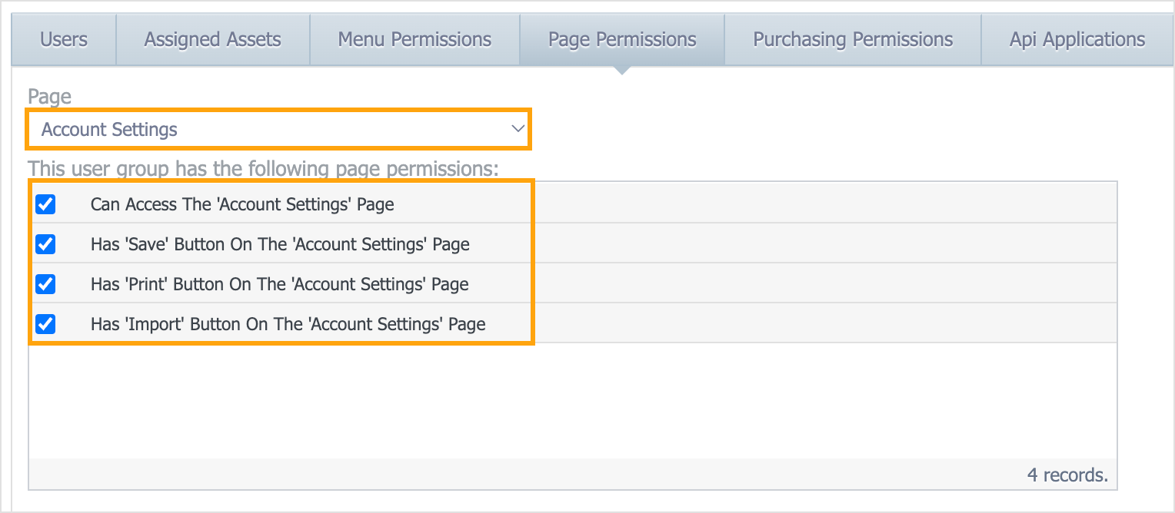Switch to the Api Applications tab

pos(1077,40)
